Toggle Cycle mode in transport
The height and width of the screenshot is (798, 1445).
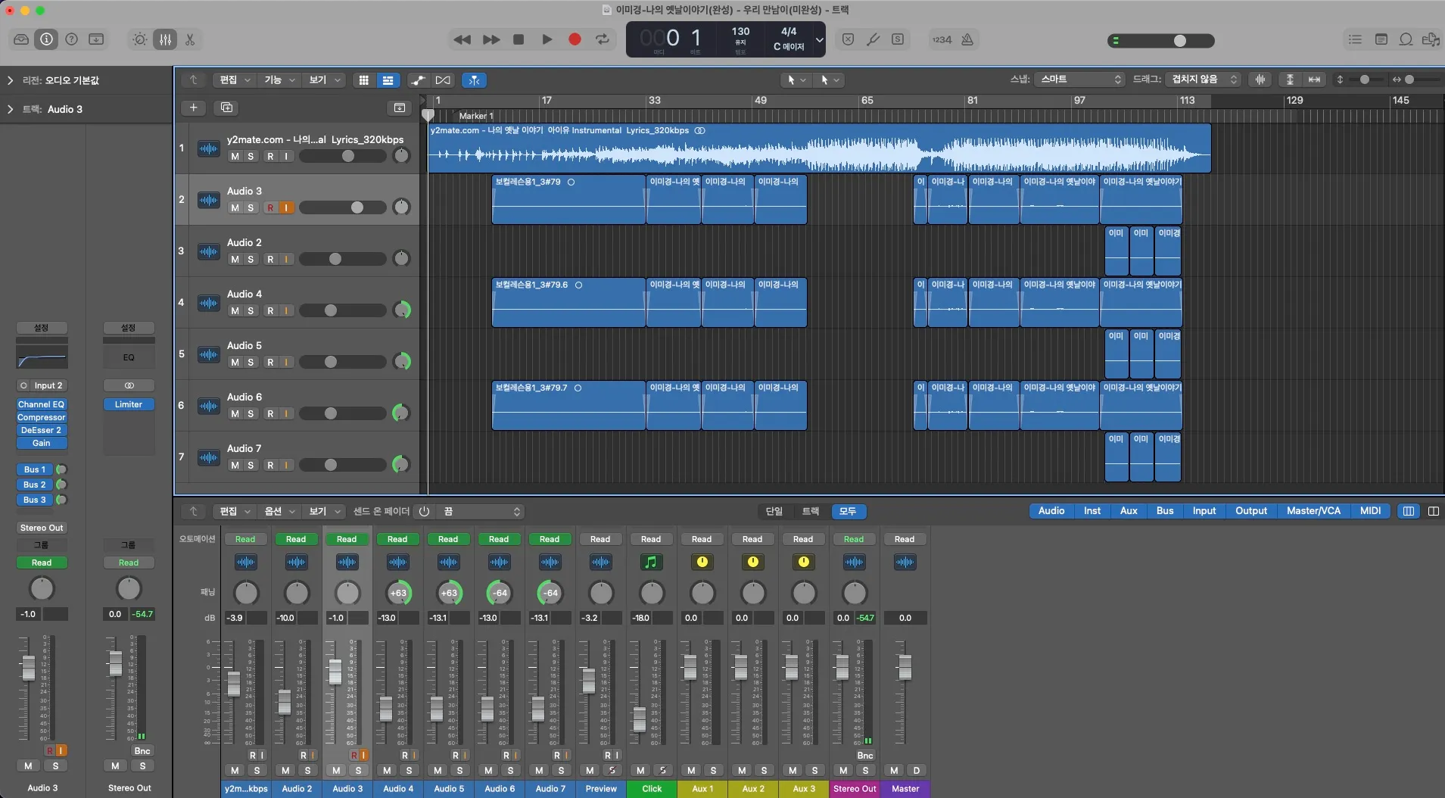[603, 39]
